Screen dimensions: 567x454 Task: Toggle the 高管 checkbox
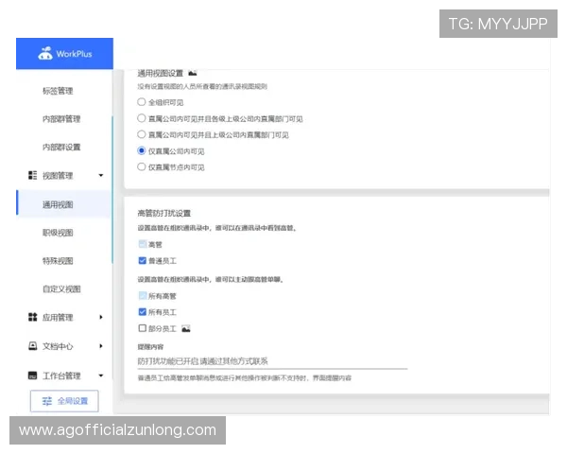[143, 244]
